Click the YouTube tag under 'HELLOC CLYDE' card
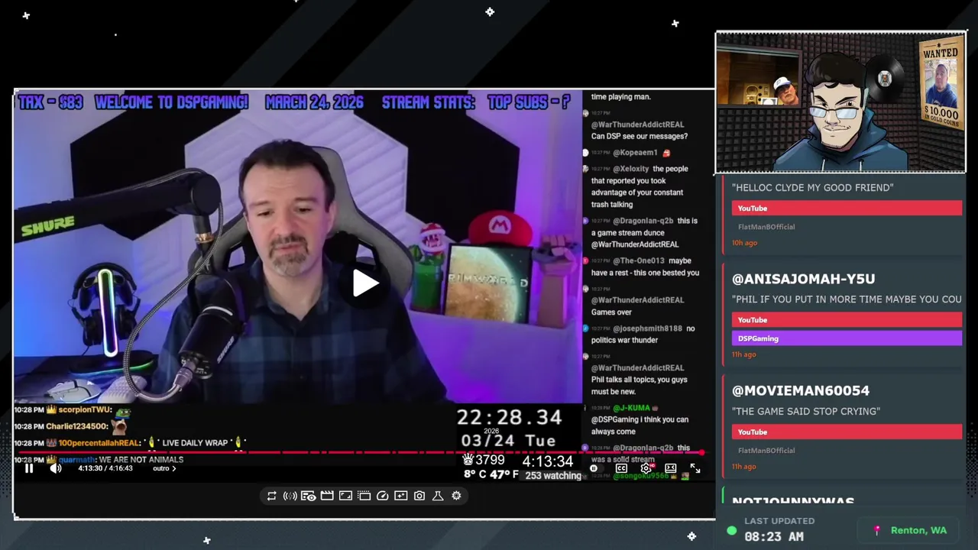 click(x=847, y=209)
